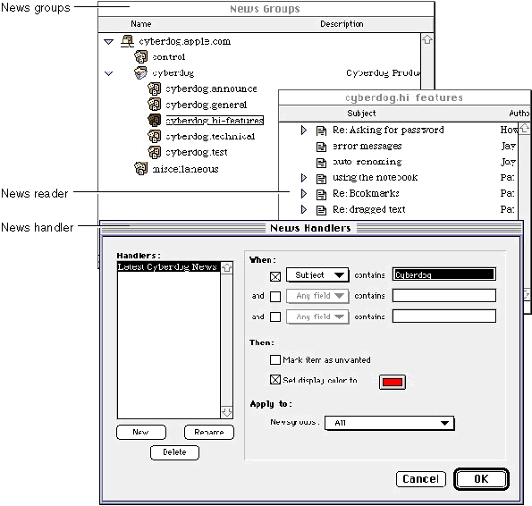Select the cyberdog.announce newsgroup name
This screenshot has height=506, width=532.
click(x=211, y=89)
